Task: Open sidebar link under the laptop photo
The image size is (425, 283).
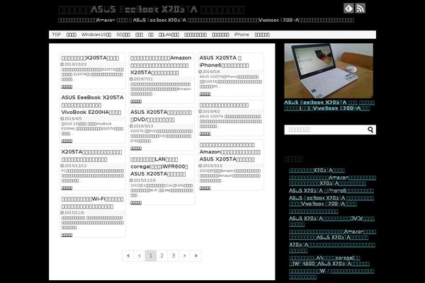Action: 329,105
